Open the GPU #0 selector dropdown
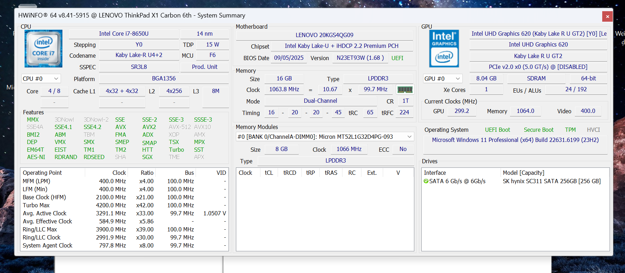The width and height of the screenshot is (625, 273). 443,79
